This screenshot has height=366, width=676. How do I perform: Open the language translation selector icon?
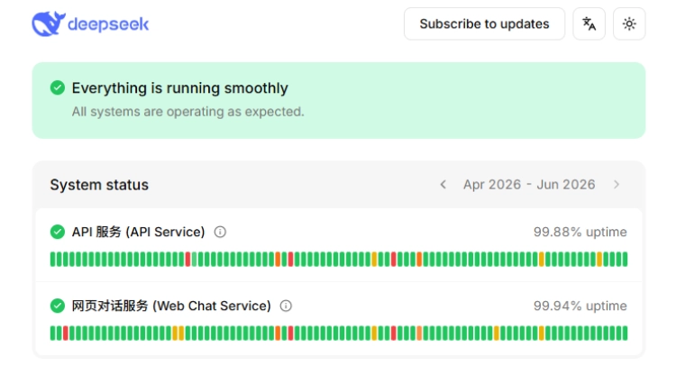pos(589,23)
